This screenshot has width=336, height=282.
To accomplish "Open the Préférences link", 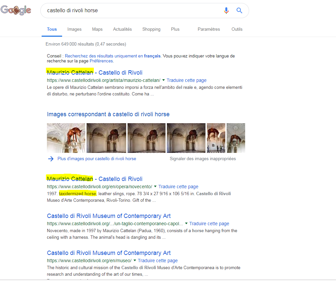I will 101,61.
